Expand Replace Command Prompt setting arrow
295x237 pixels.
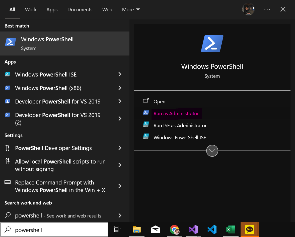point(120,186)
